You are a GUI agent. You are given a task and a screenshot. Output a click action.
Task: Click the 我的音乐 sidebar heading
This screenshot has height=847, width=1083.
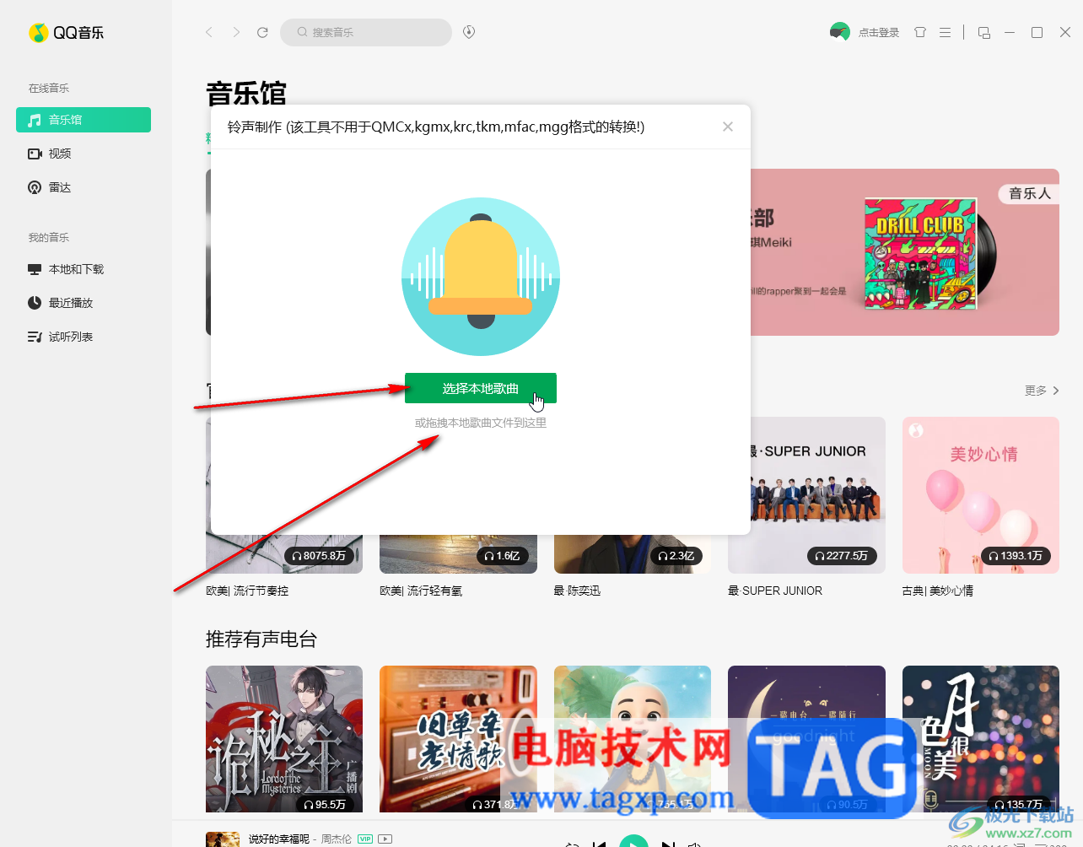(x=49, y=238)
